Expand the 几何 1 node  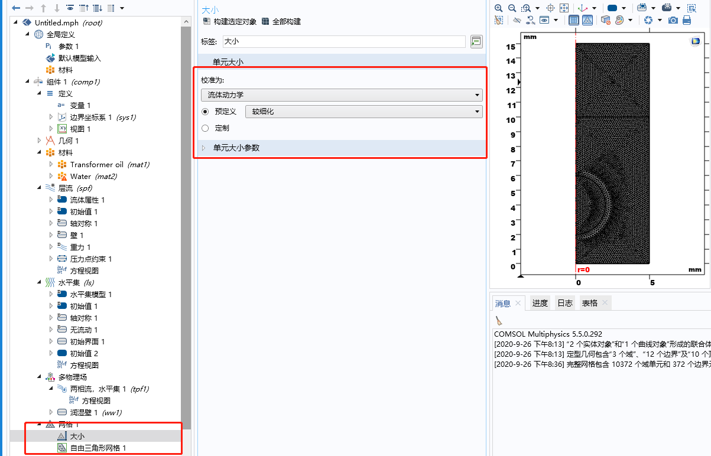pyautogui.click(x=39, y=141)
